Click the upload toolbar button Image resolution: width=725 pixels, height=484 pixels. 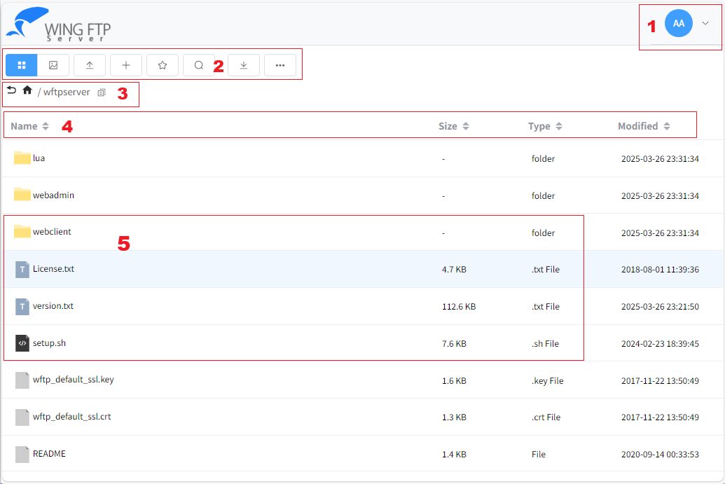pyautogui.click(x=90, y=65)
